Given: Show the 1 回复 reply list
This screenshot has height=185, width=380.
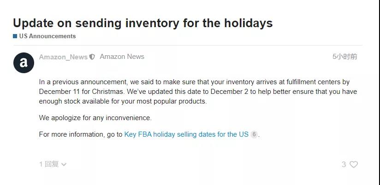Looking at the screenshot, I should point(49,164).
